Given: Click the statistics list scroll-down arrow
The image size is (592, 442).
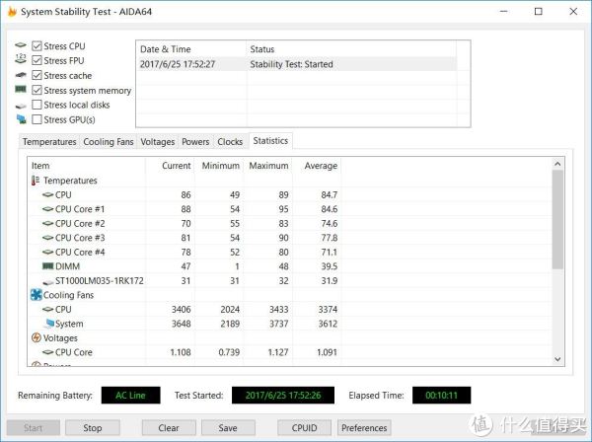Looking at the screenshot, I should (x=557, y=359).
